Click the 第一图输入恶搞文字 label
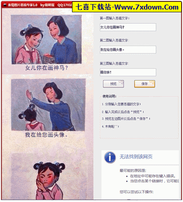 pos(115,18)
